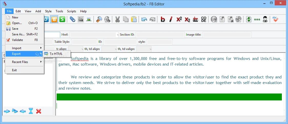Open the th, td align dropdown
This screenshot has width=288, height=124.
[x=115, y=49]
